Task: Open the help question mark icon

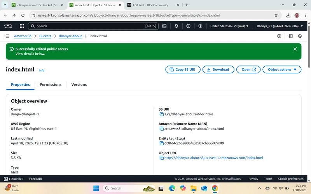Action: click(x=188, y=26)
